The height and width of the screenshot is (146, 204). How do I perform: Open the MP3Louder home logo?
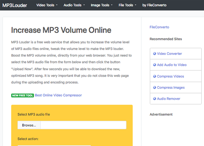point(15,5)
